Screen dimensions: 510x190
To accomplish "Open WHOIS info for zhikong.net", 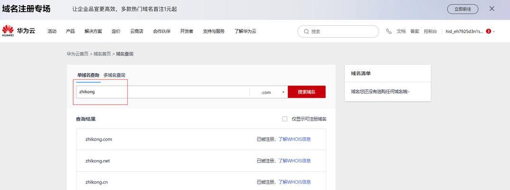I will (x=294, y=161).
